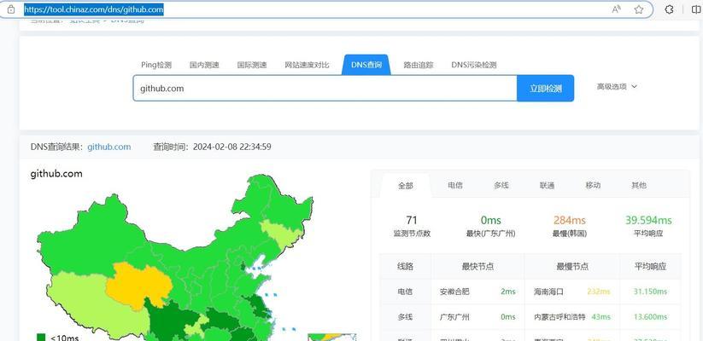703x341 pixels.
Task: Click the 最慢节点 column header
Action: (x=572, y=266)
